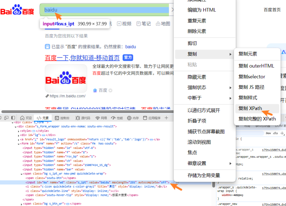Image resolution: width=286 pixels, height=206 pixels.
Task: Click the ellipsis badge in style node
Action: tap(34, 131)
